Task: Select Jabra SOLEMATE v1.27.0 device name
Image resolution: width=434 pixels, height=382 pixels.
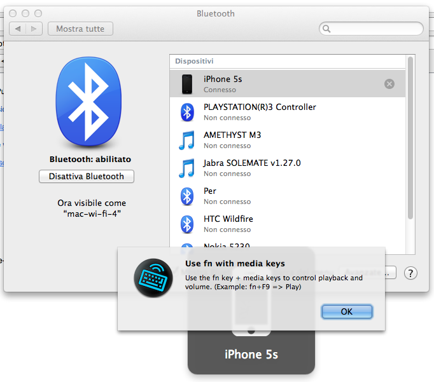Action: click(252, 163)
